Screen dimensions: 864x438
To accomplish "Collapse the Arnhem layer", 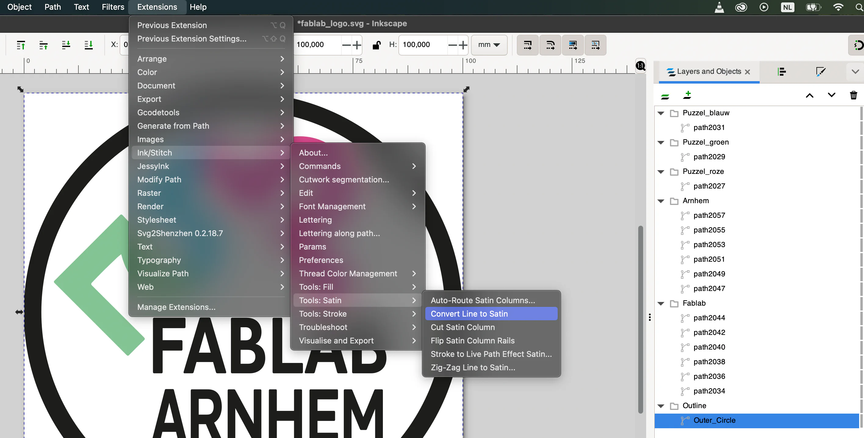I will point(661,201).
